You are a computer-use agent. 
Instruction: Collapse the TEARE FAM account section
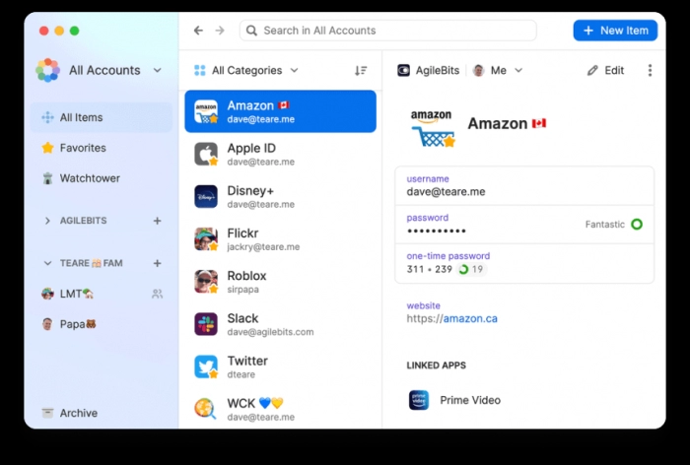(47, 263)
